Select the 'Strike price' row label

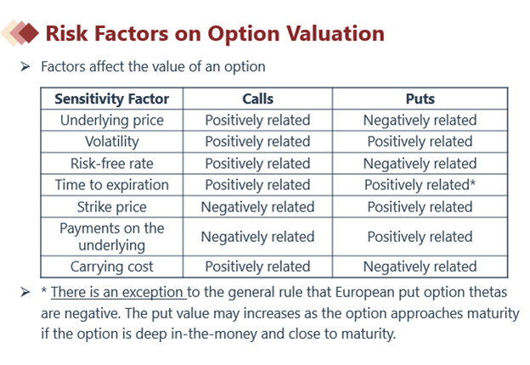point(111,206)
